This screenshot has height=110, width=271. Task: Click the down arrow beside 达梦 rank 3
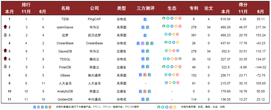click(5, 35)
